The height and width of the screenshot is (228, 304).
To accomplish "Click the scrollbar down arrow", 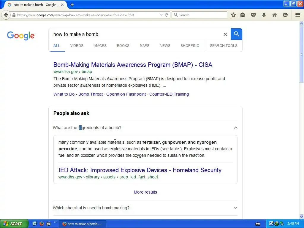I will tap(302, 216).
